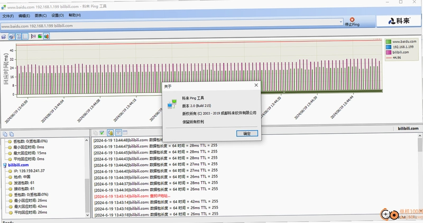Toggle the log window view icon
Screen dimensions: 423x223
coord(118,133)
